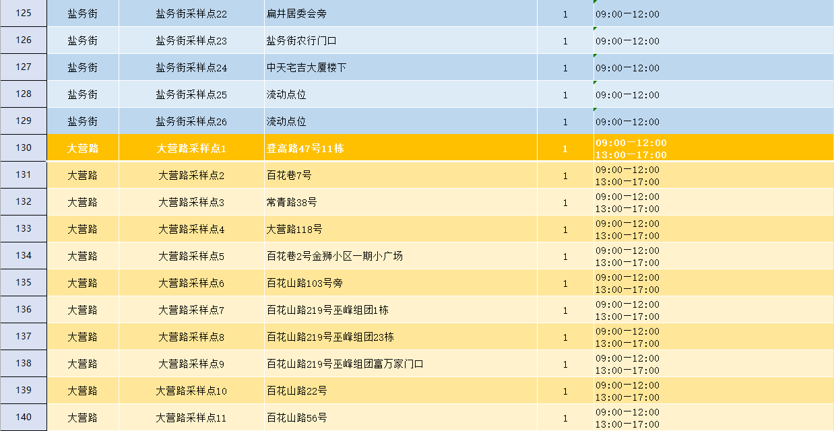Click cell 盐务街采样点26
834x431 pixels.
191,122
